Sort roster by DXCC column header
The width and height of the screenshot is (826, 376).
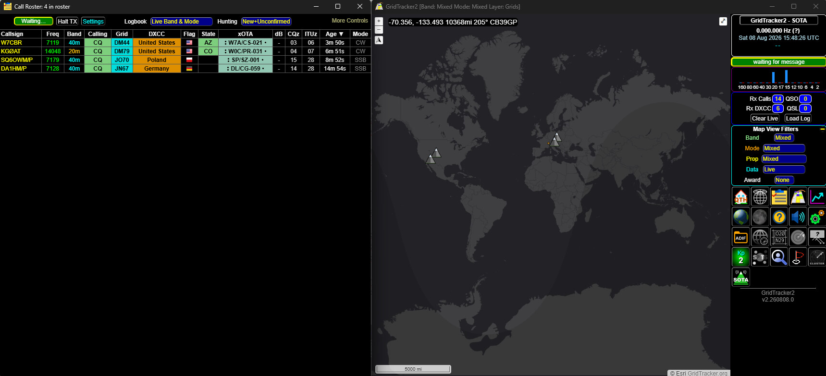157,34
